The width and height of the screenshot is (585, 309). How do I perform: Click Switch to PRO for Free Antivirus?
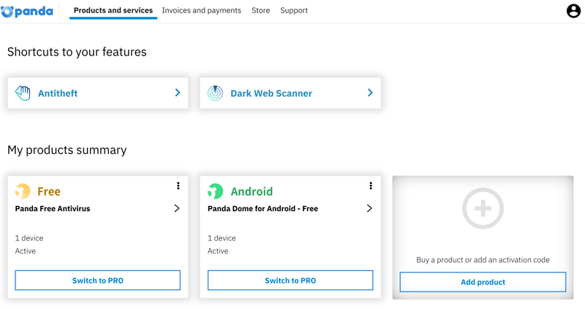[98, 281]
